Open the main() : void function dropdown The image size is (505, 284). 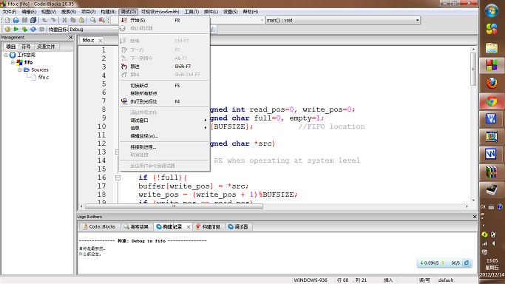coord(343,20)
